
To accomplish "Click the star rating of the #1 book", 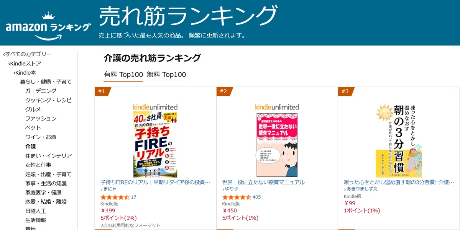I will (115, 197).
